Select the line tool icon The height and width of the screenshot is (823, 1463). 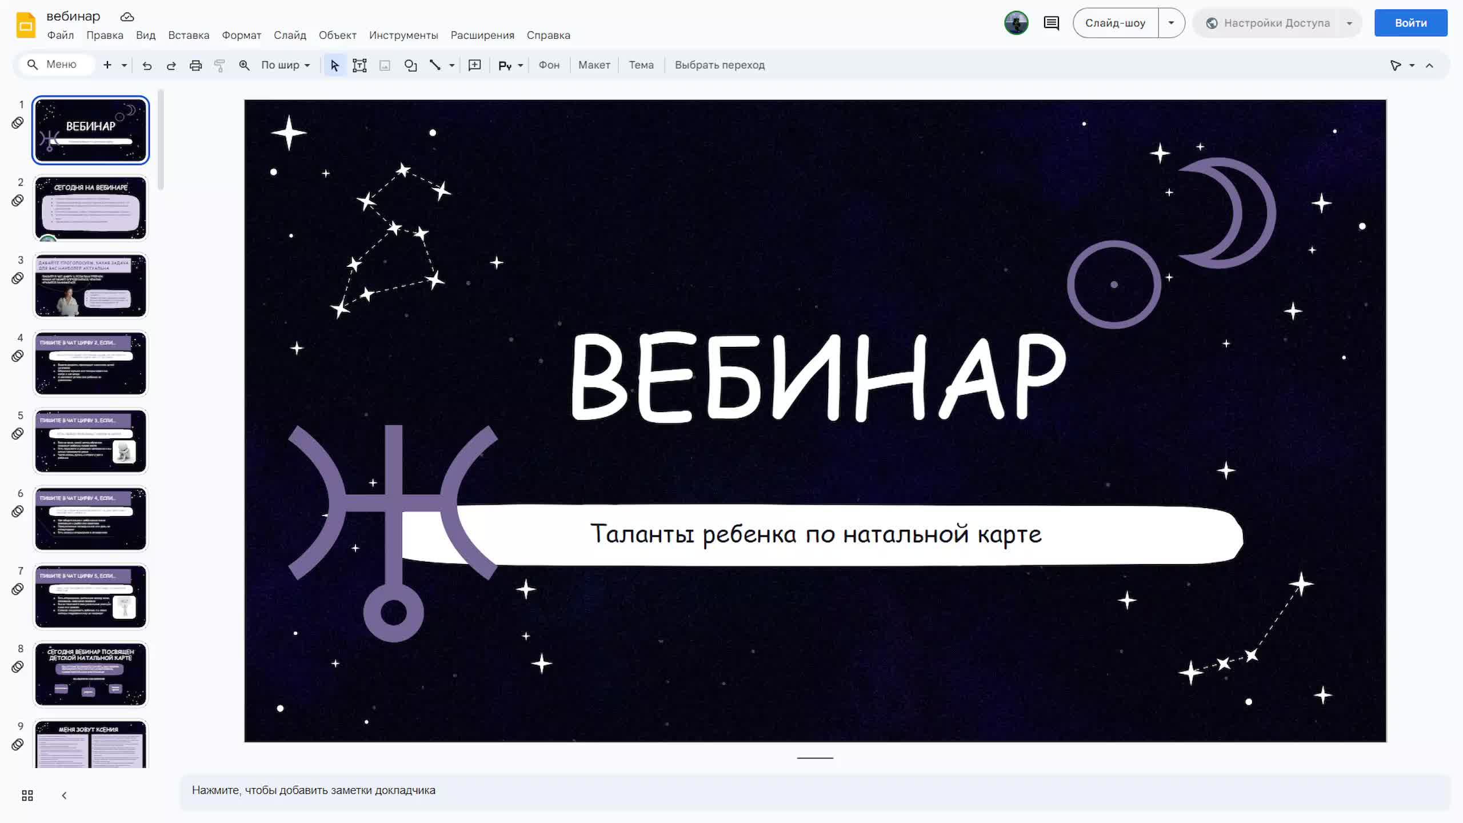435,65
